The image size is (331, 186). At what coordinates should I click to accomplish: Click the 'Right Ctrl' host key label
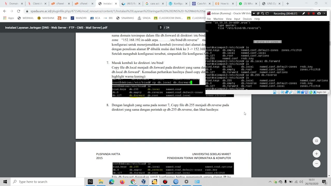[x=321, y=92]
